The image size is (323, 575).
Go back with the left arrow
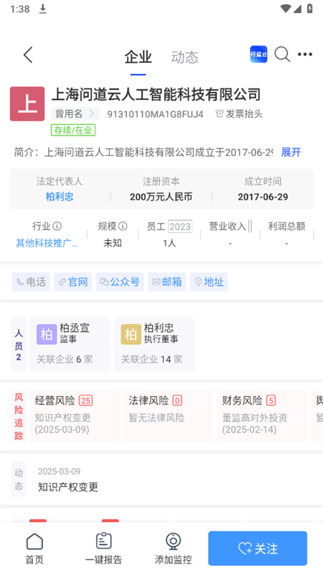point(28,55)
